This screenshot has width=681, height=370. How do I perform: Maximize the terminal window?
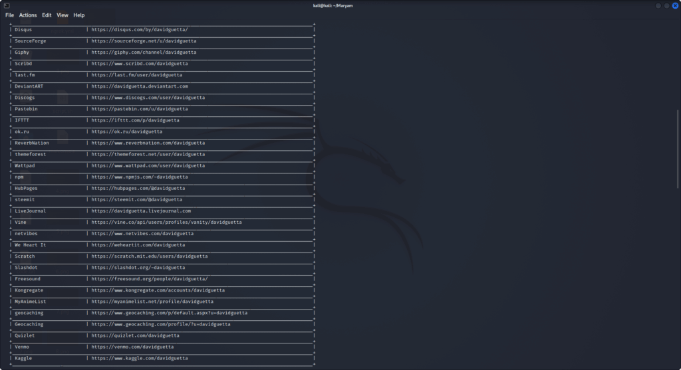(666, 5)
